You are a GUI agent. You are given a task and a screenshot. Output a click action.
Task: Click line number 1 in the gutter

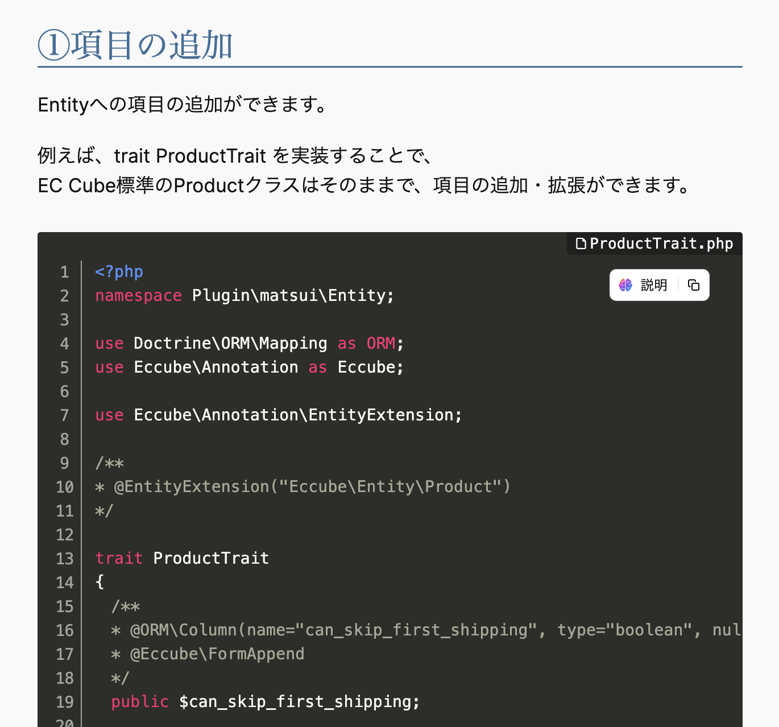click(65, 272)
